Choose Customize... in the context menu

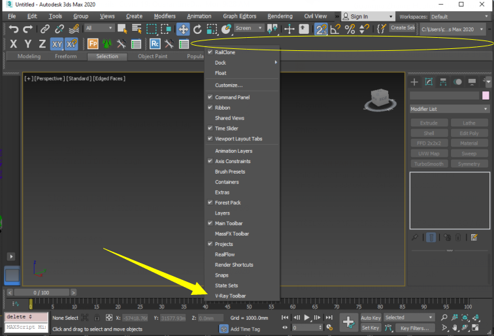242,85
